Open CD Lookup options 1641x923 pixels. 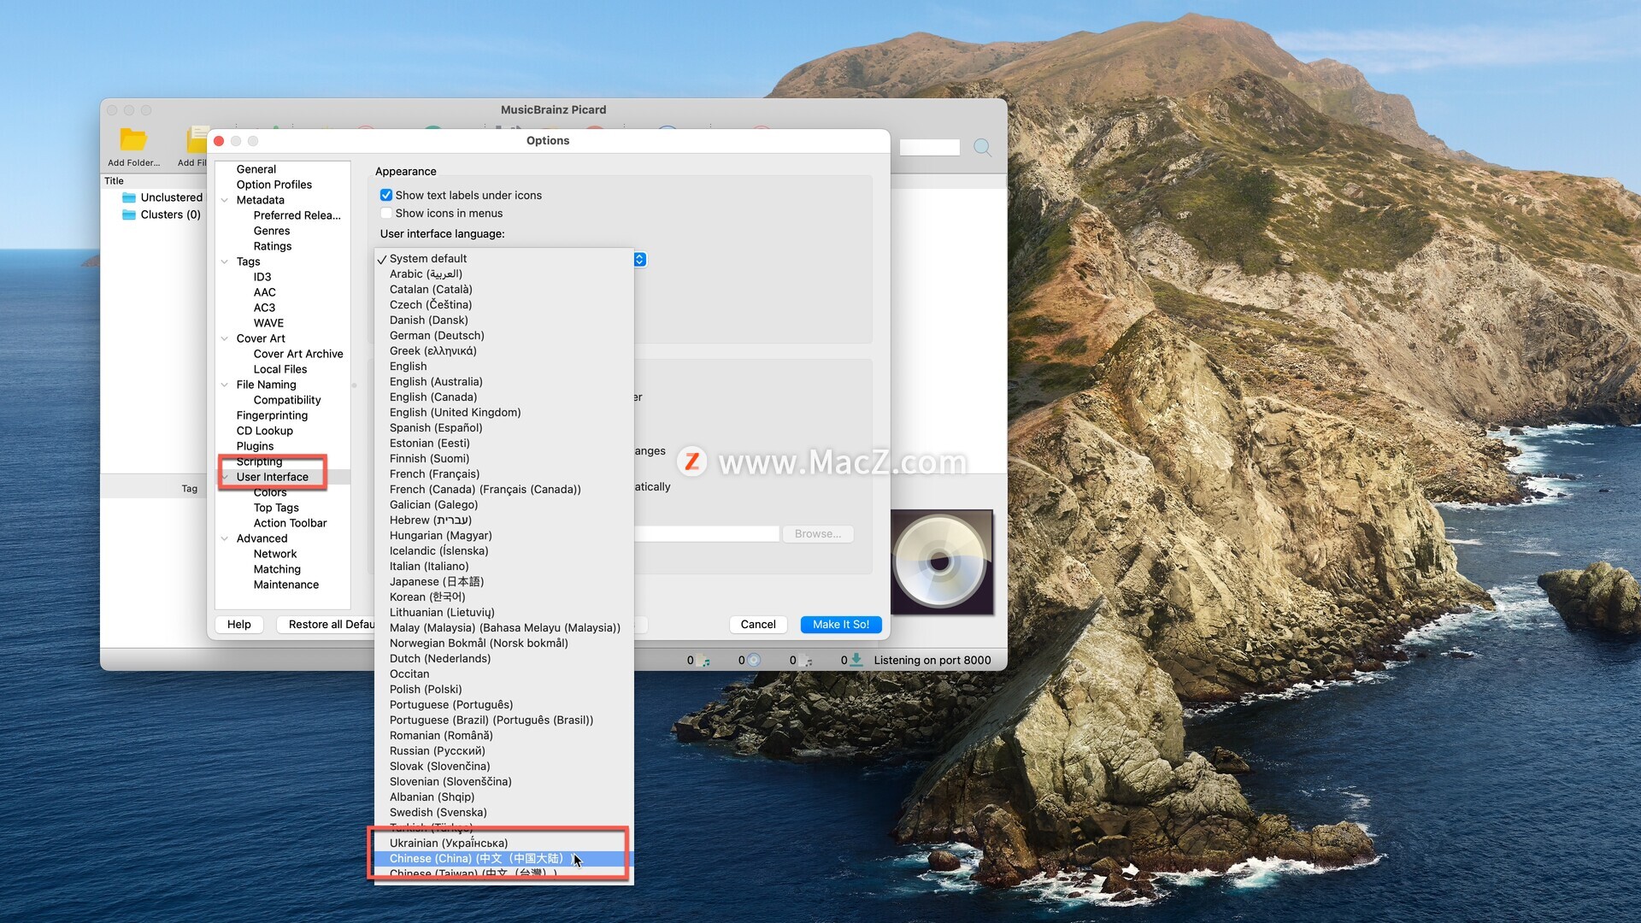[265, 431]
